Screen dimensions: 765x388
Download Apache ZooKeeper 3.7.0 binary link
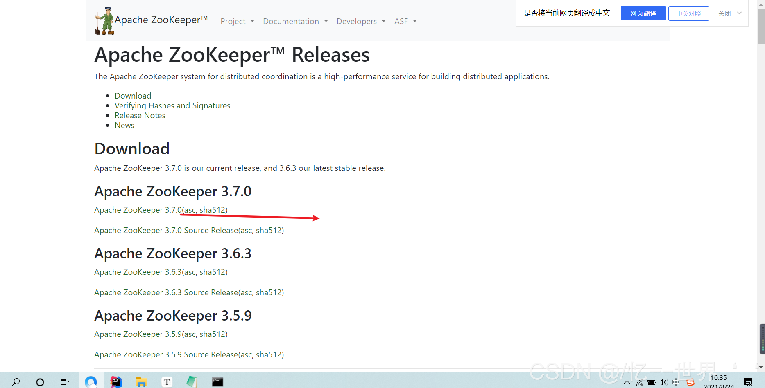138,210
